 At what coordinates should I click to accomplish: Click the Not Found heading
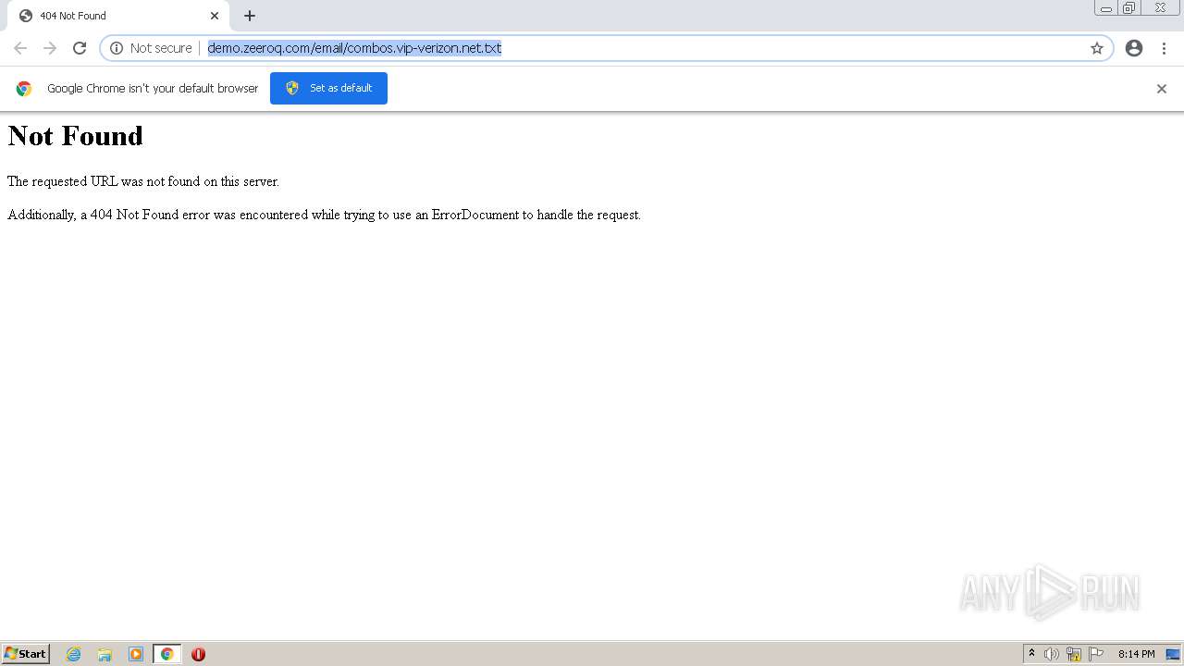(76, 136)
